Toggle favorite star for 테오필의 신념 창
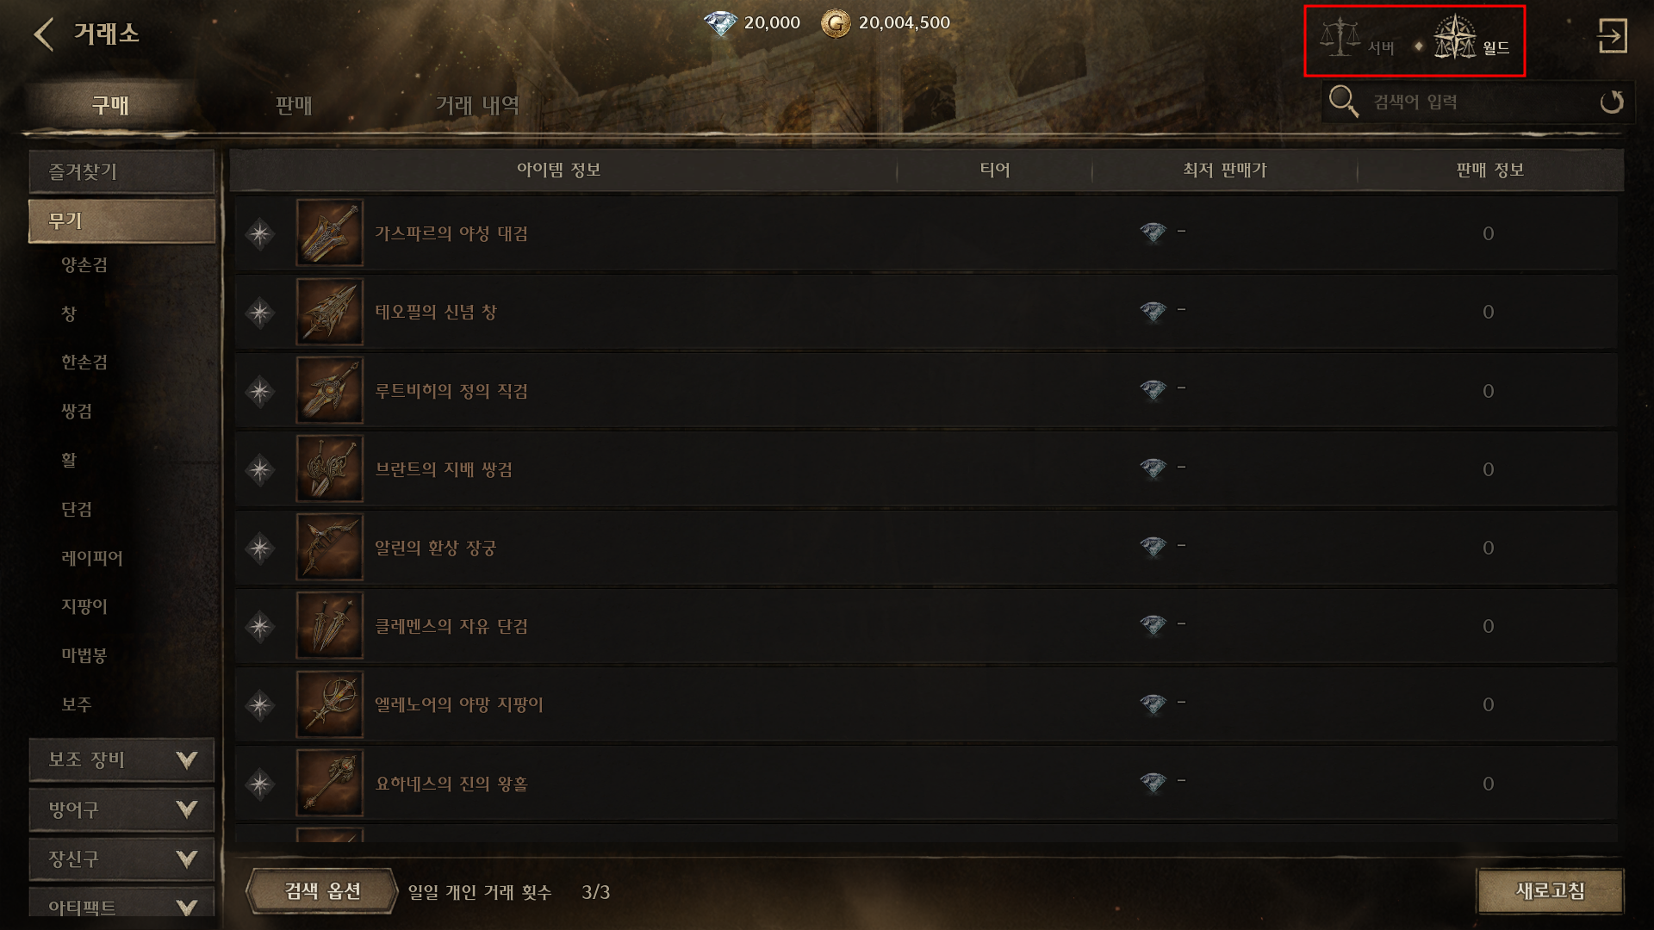Image resolution: width=1654 pixels, height=930 pixels. [259, 313]
